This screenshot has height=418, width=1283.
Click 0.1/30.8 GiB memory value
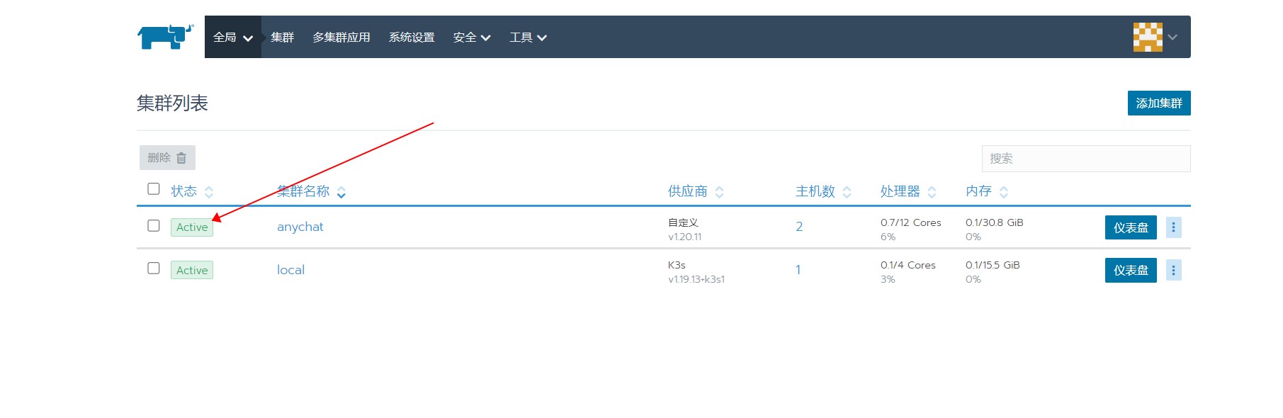pos(995,222)
